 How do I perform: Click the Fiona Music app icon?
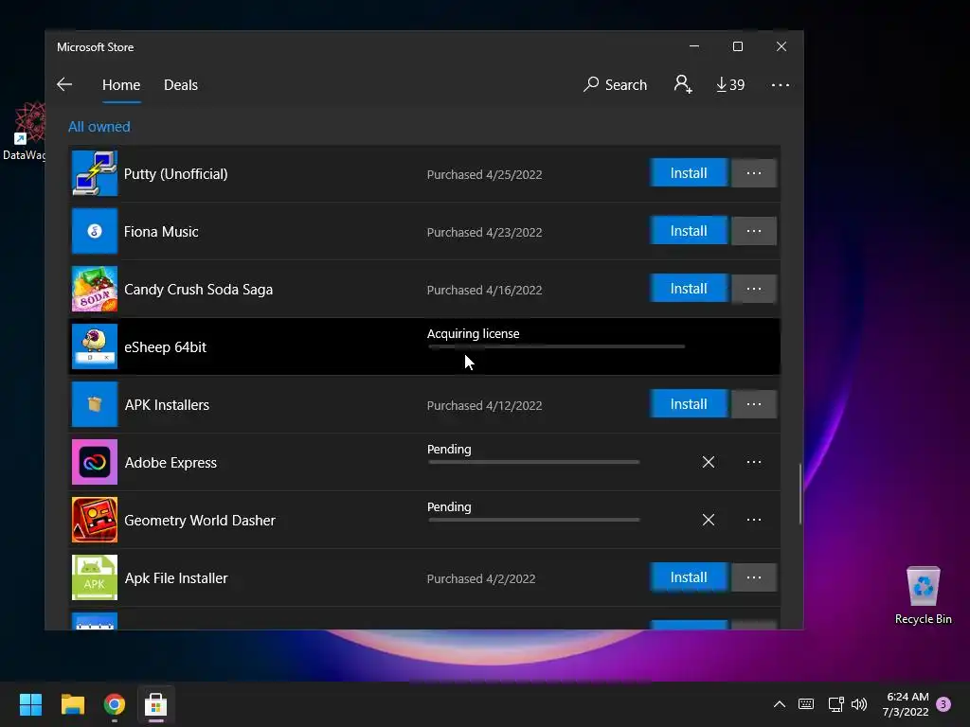tap(95, 231)
